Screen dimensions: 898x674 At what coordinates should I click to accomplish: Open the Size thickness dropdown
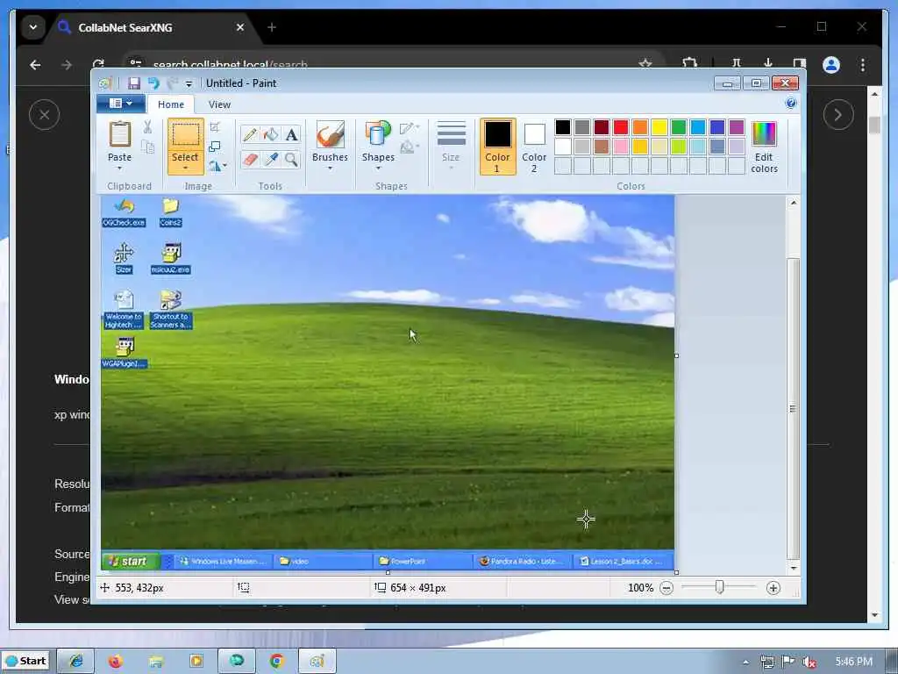pos(451,147)
